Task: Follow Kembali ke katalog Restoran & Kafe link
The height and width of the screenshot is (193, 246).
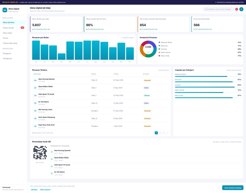Action: [229, 2]
